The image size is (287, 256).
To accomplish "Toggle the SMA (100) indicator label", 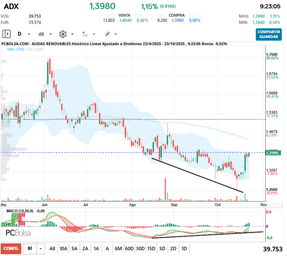I will tap(15, 50).
